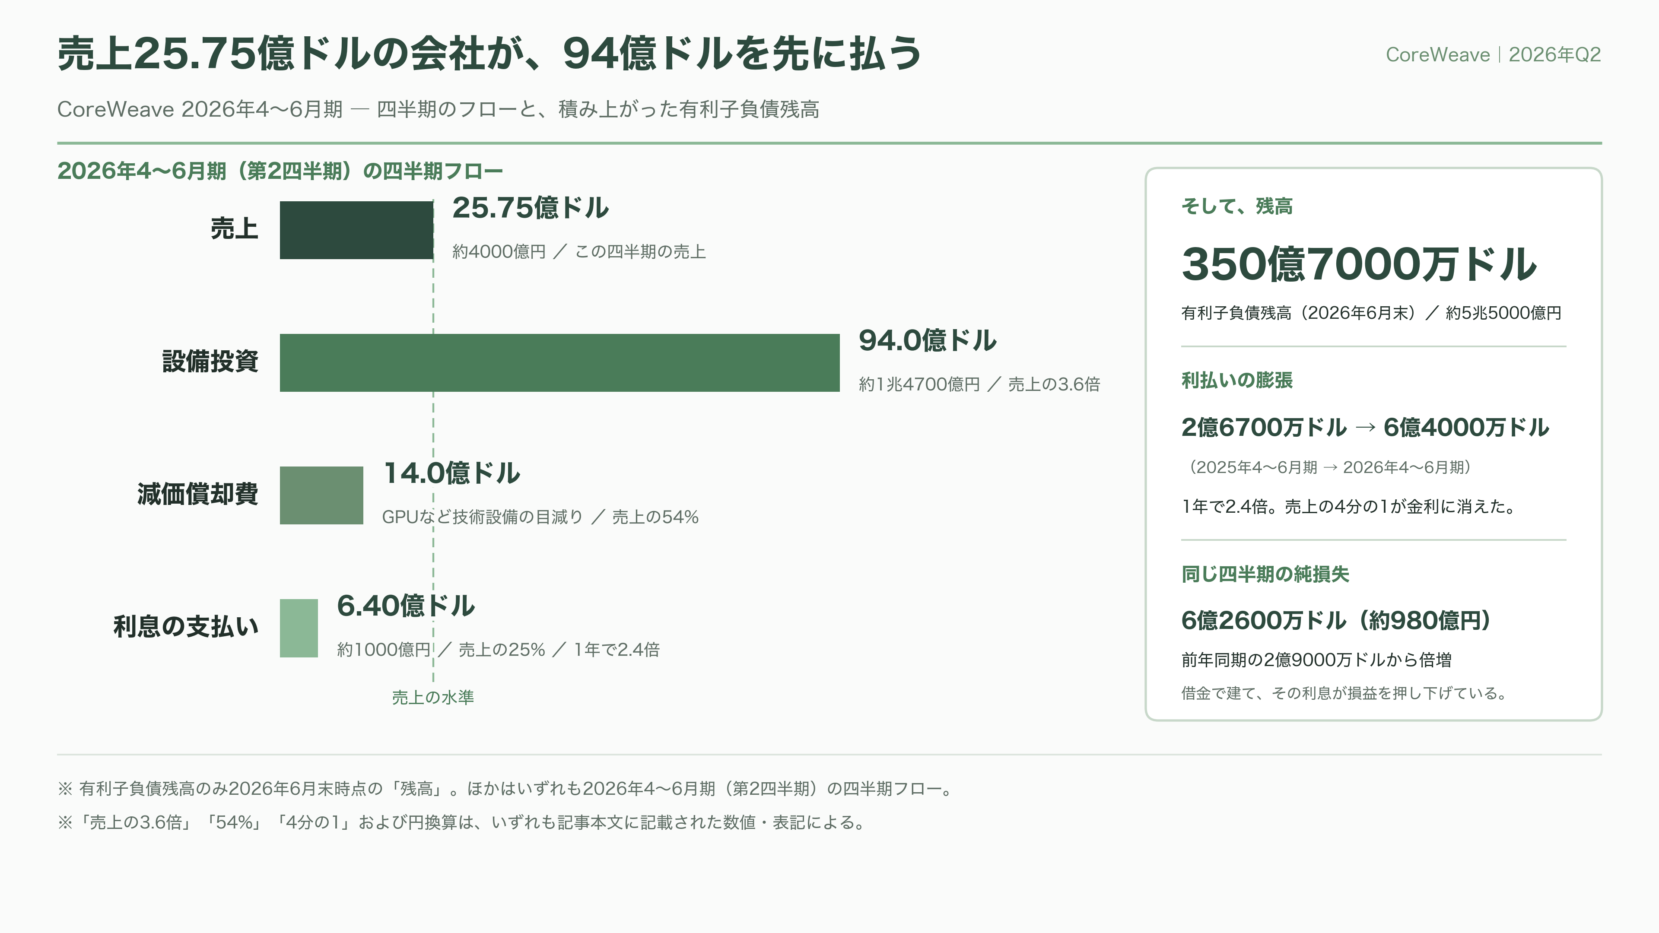
Task: Click the light green 利息の支払い bar
Action: coord(299,628)
